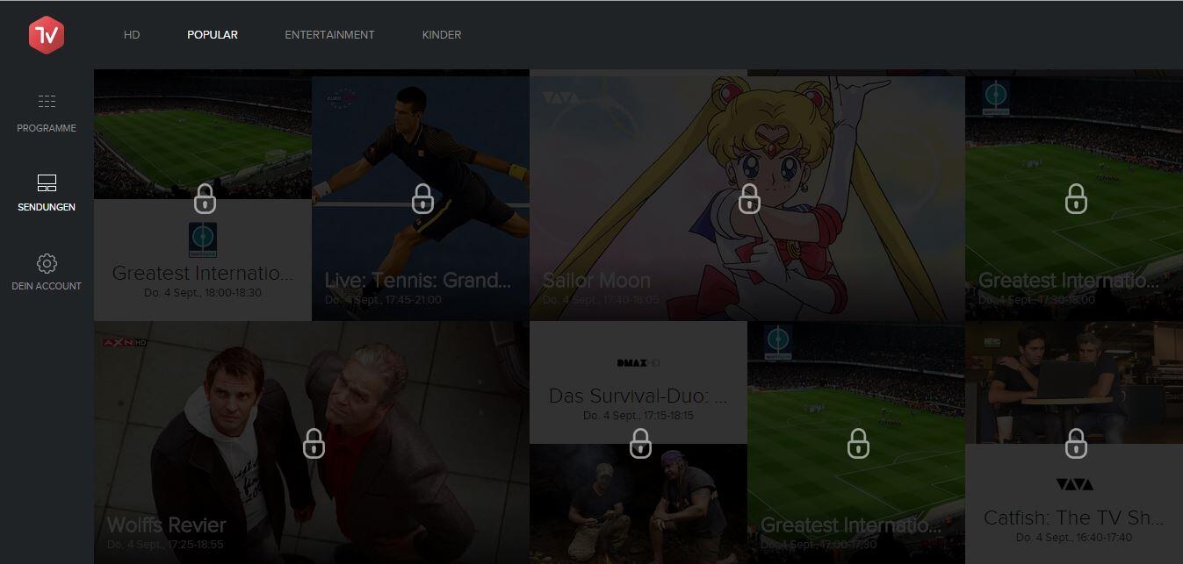Image resolution: width=1183 pixels, height=564 pixels.
Task: Click 'Do. 4 Sept., 18:00-18:30' text
Action: tap(203, 293)
